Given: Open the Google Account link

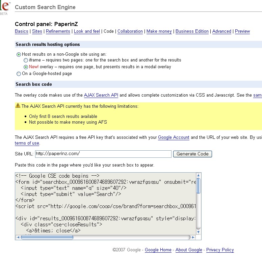Looking at the screenshot, I should tap(174, 137).
